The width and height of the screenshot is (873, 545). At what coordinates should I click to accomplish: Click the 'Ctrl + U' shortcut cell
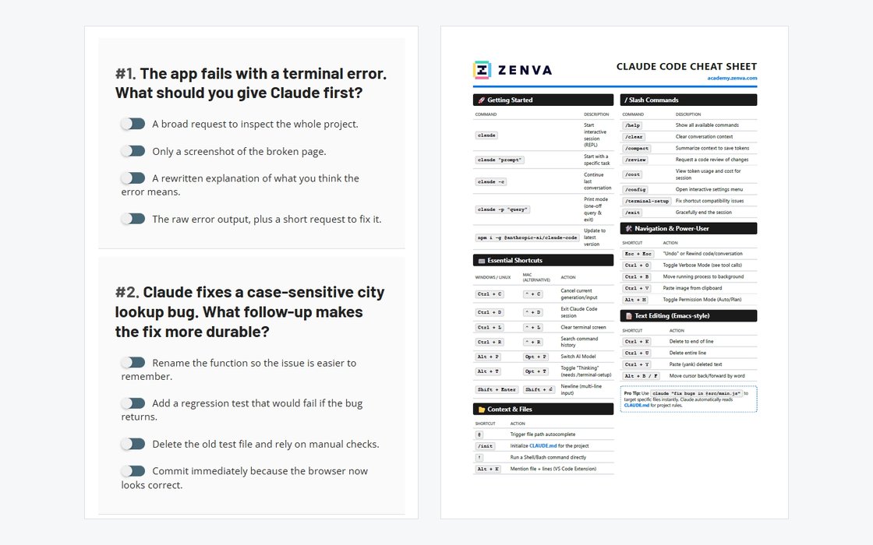pyautogui.click(x=636, y=353)
